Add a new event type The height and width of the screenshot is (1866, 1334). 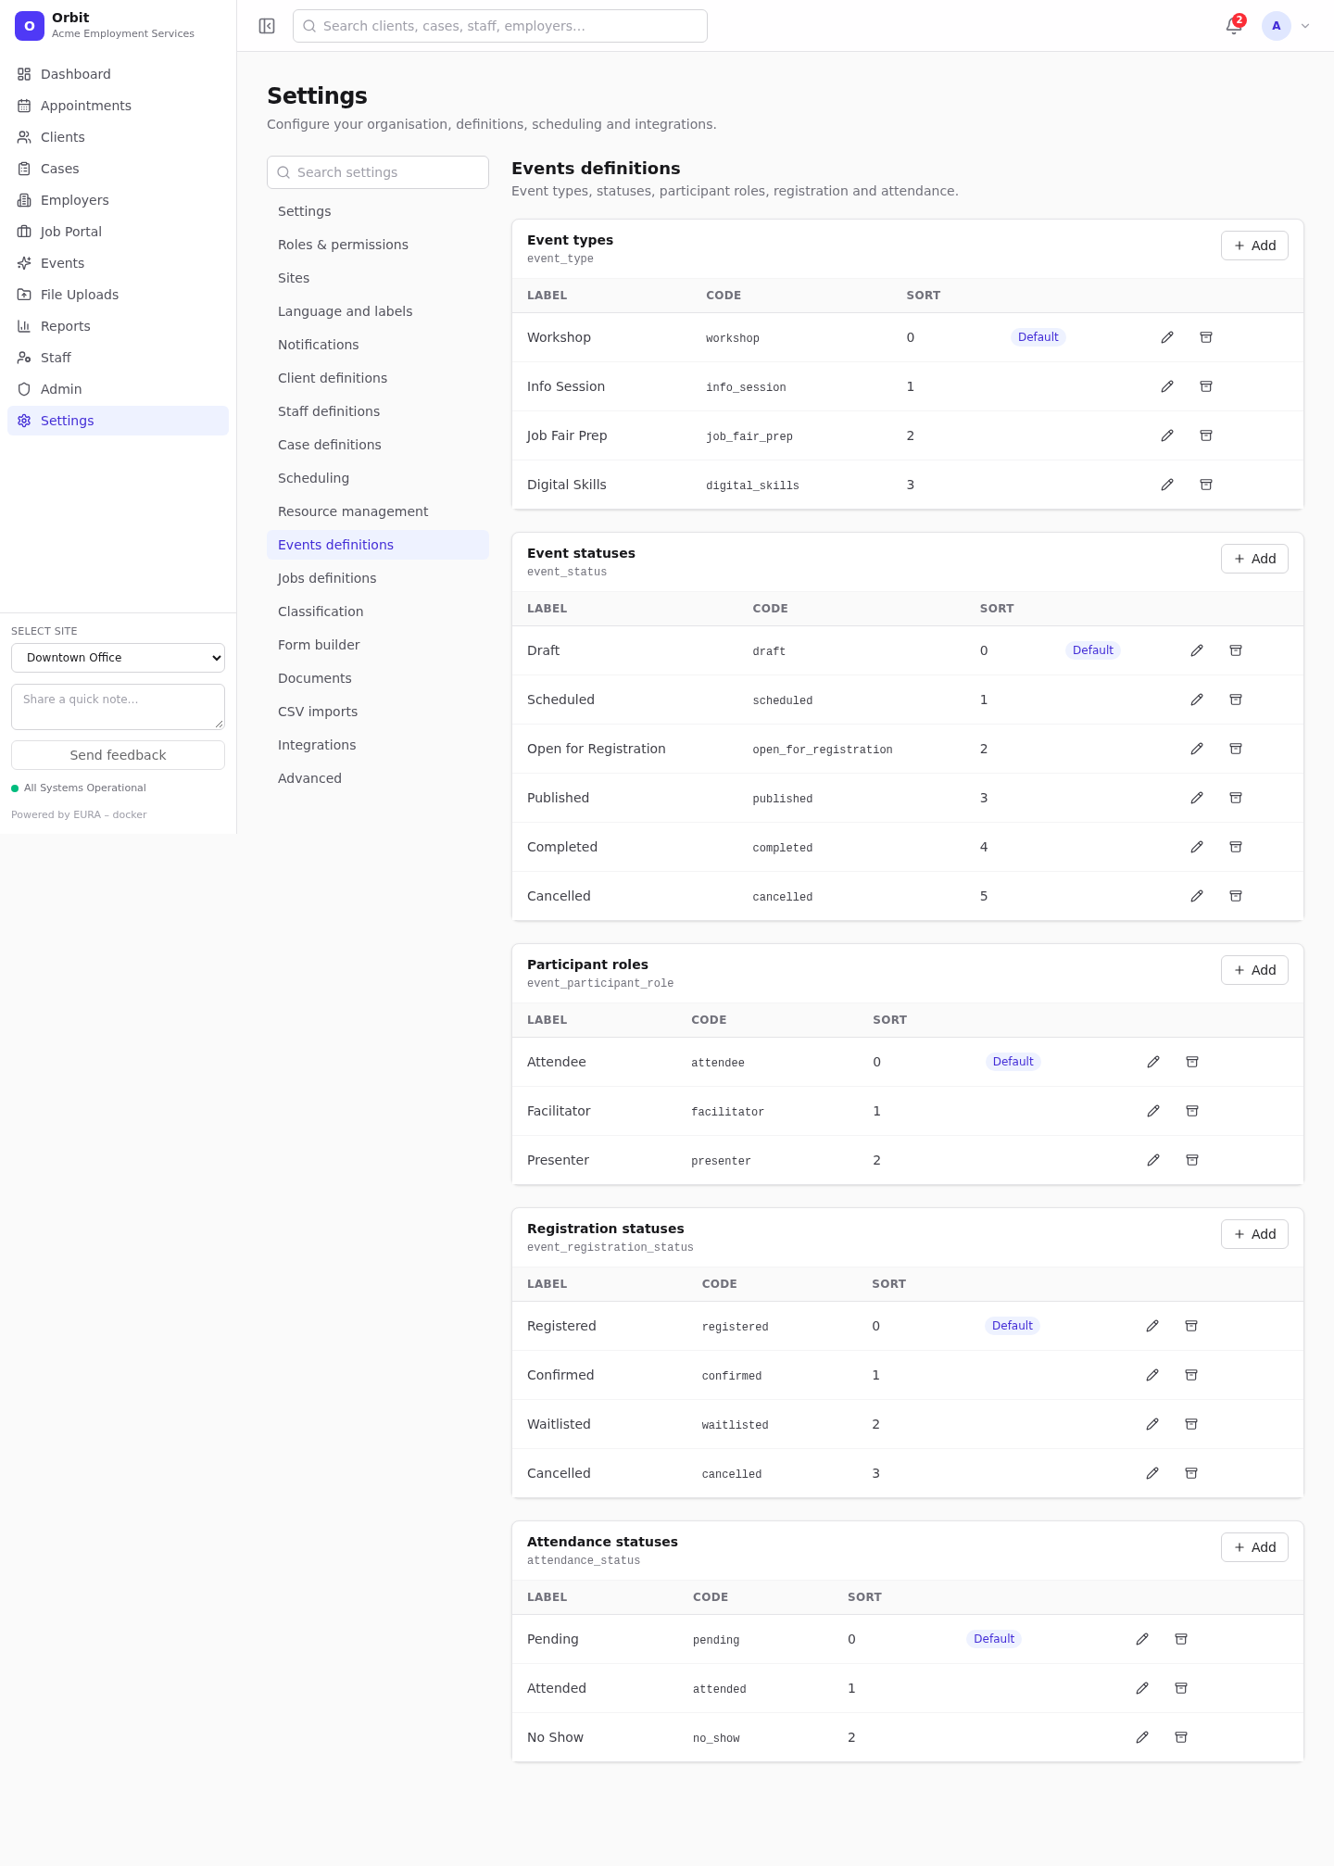1254,246
